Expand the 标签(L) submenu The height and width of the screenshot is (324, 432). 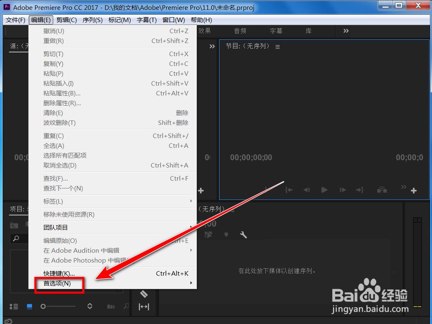point(118,201)
